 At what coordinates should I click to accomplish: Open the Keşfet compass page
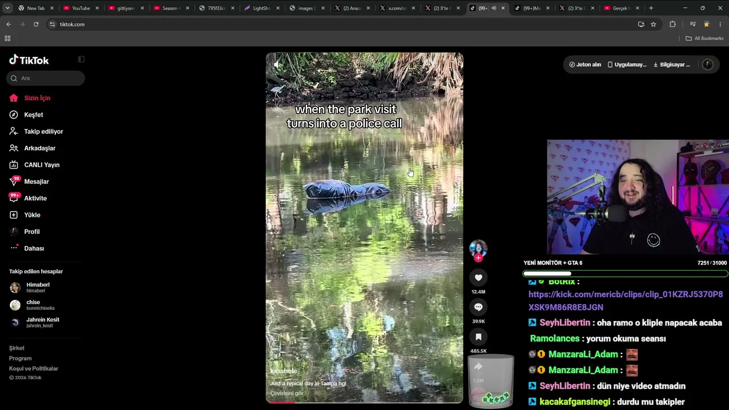pos(33,114)
